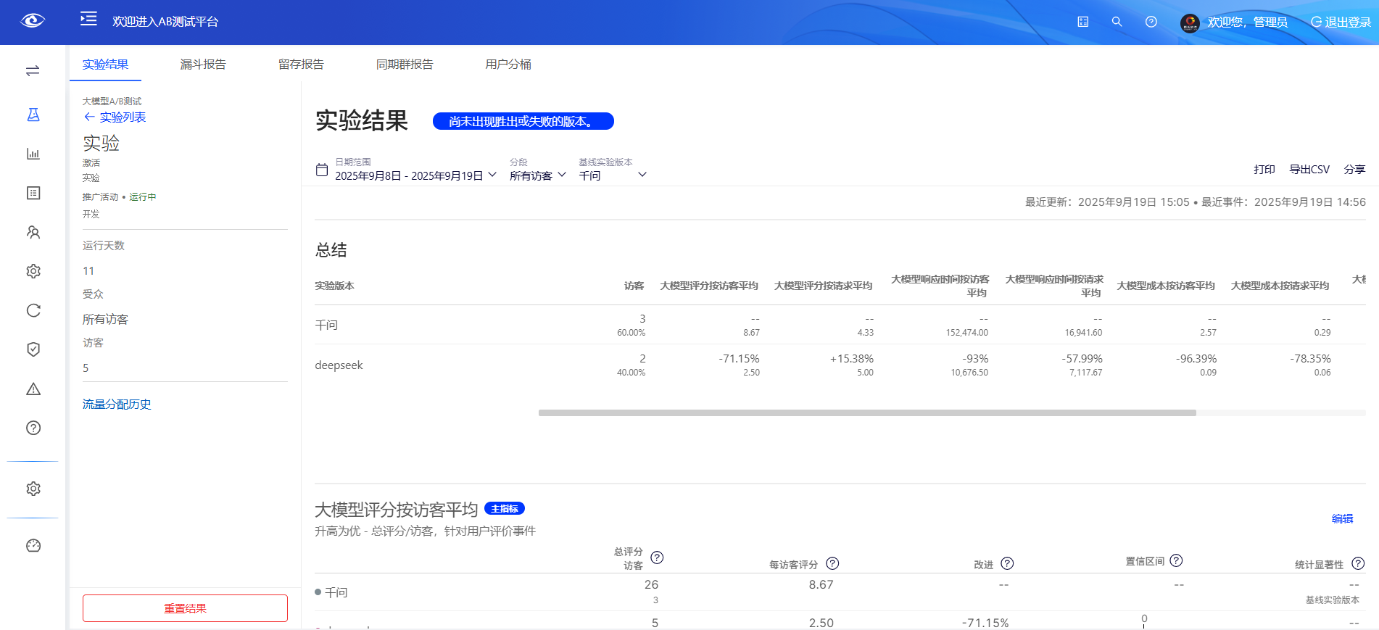Open the experiments flask icon in sidebar
The image size is (1379, 630).
[33, 115]
